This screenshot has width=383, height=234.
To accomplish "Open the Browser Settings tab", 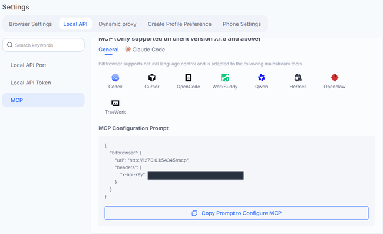I will pyautogui.click(x=31, y=24).
